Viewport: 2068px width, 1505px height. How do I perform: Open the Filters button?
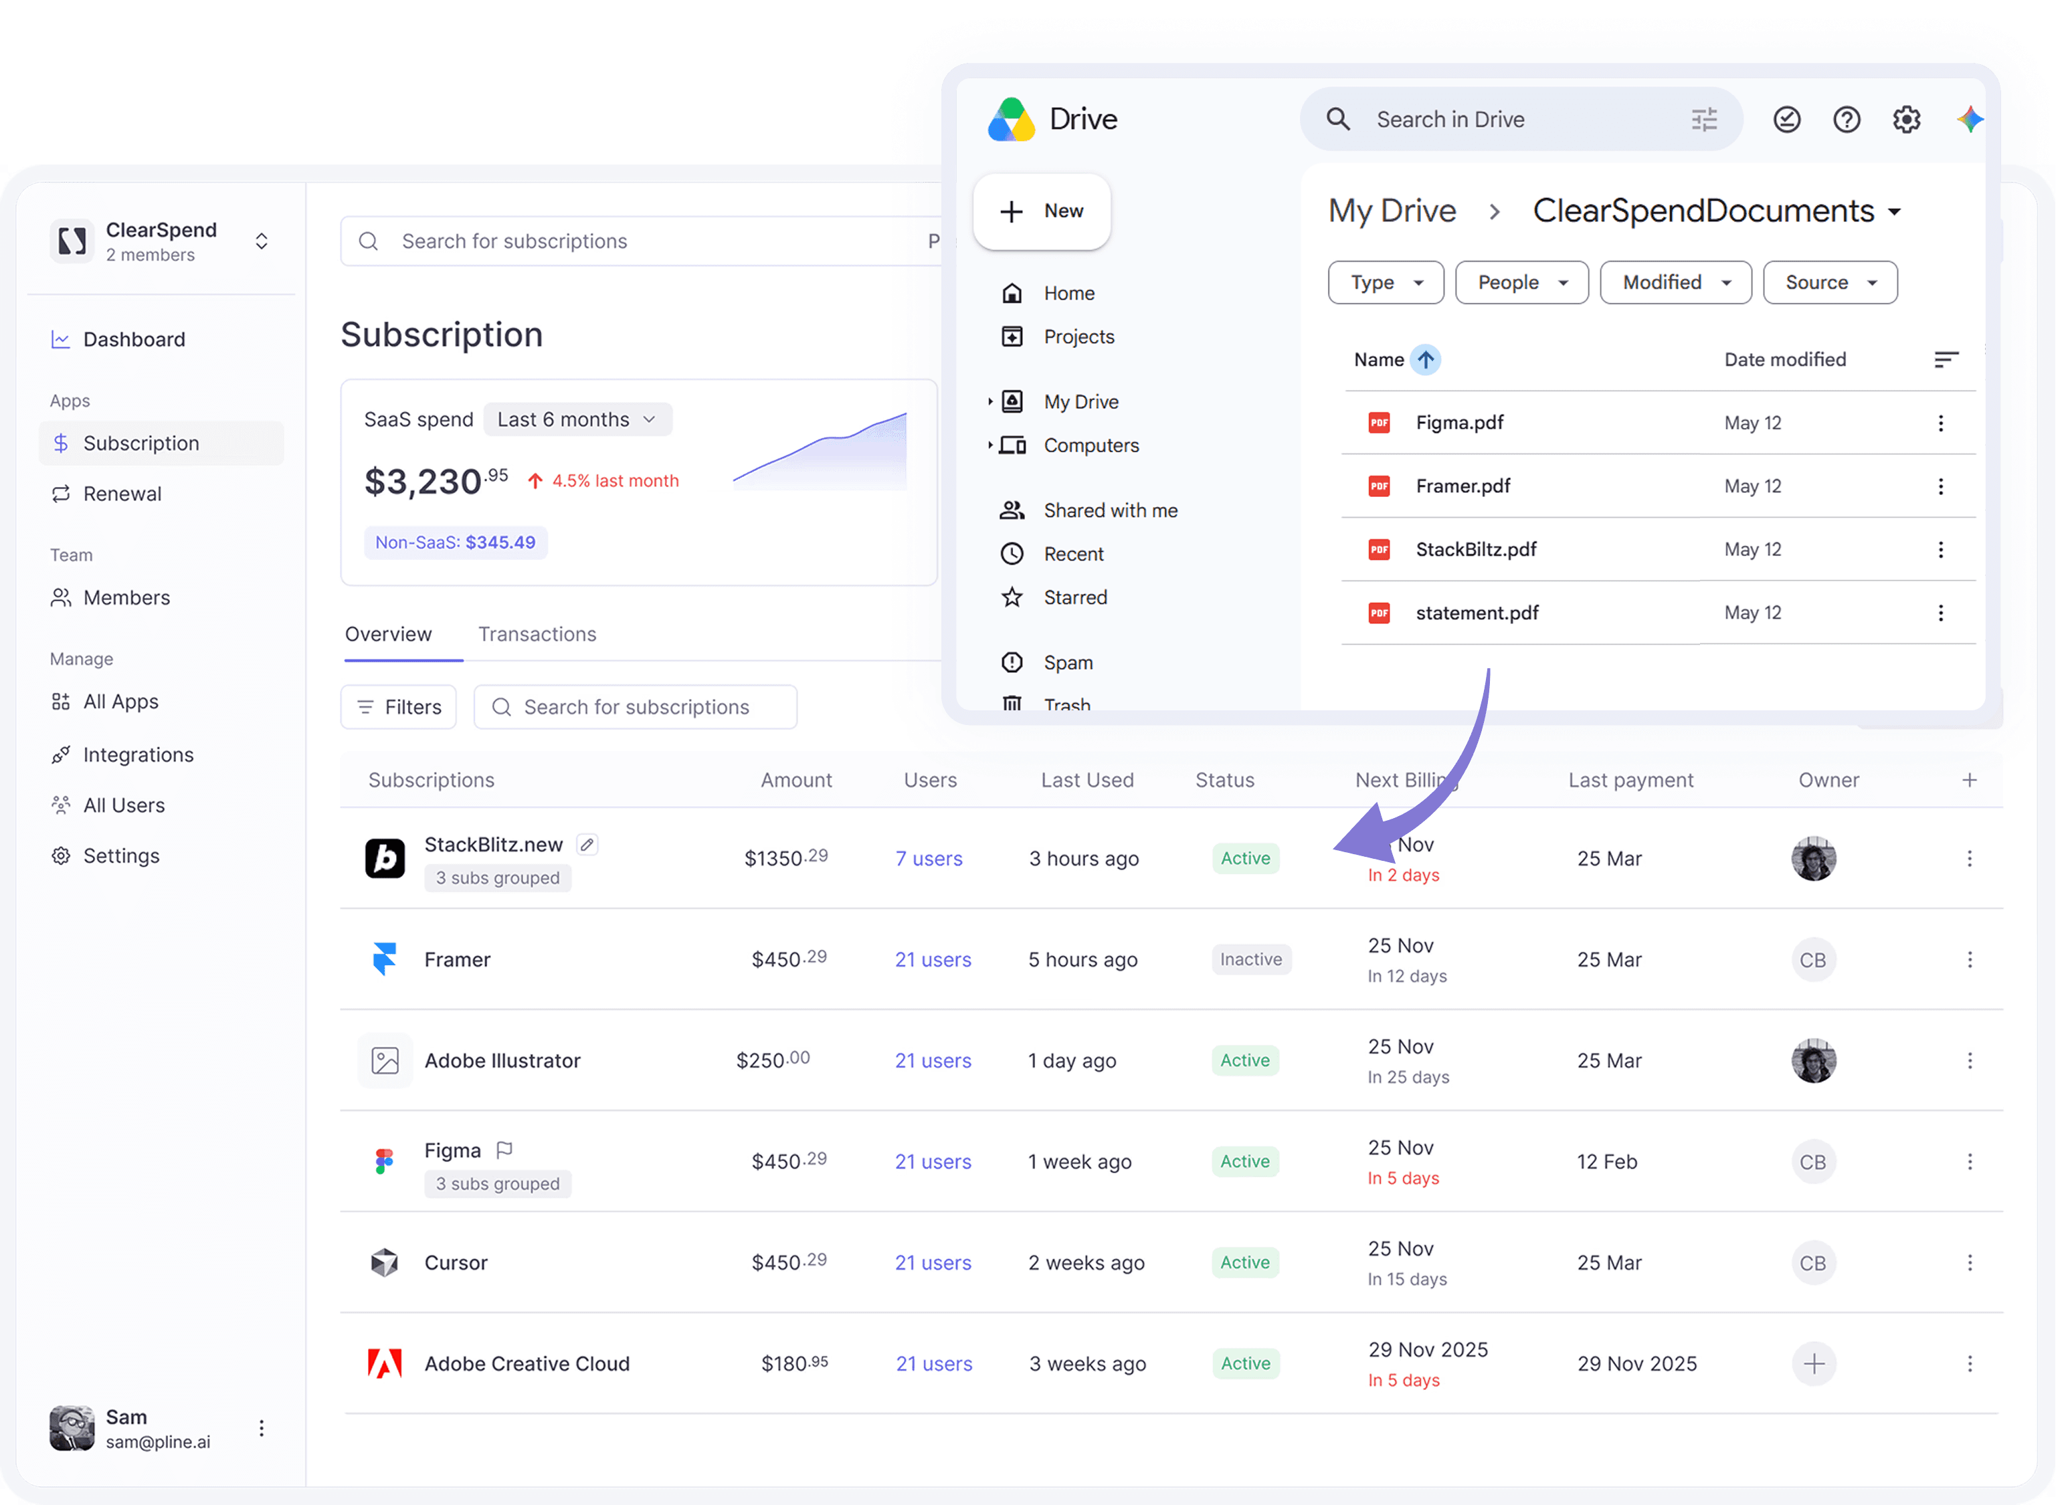coord(399,708)
